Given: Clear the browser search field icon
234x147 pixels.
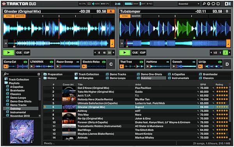Looking at the screenshot, I should tap(39, 74).
